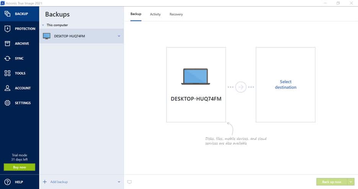
Task: Select the ARCHIVE sidebar label
Action: pos(22,43)
